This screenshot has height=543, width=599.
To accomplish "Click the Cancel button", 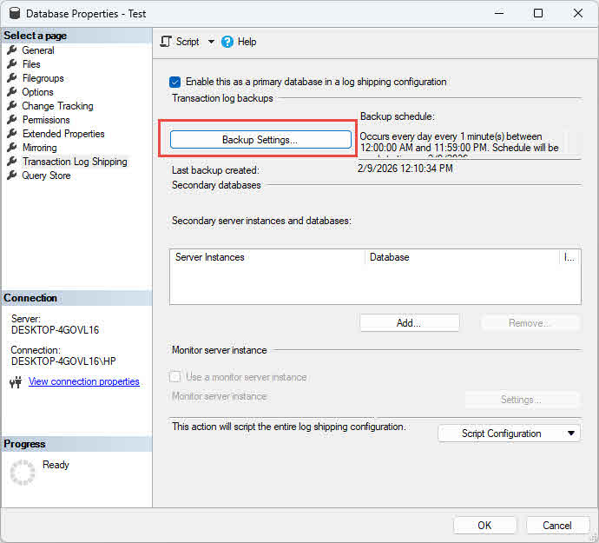I will (557, 526).
